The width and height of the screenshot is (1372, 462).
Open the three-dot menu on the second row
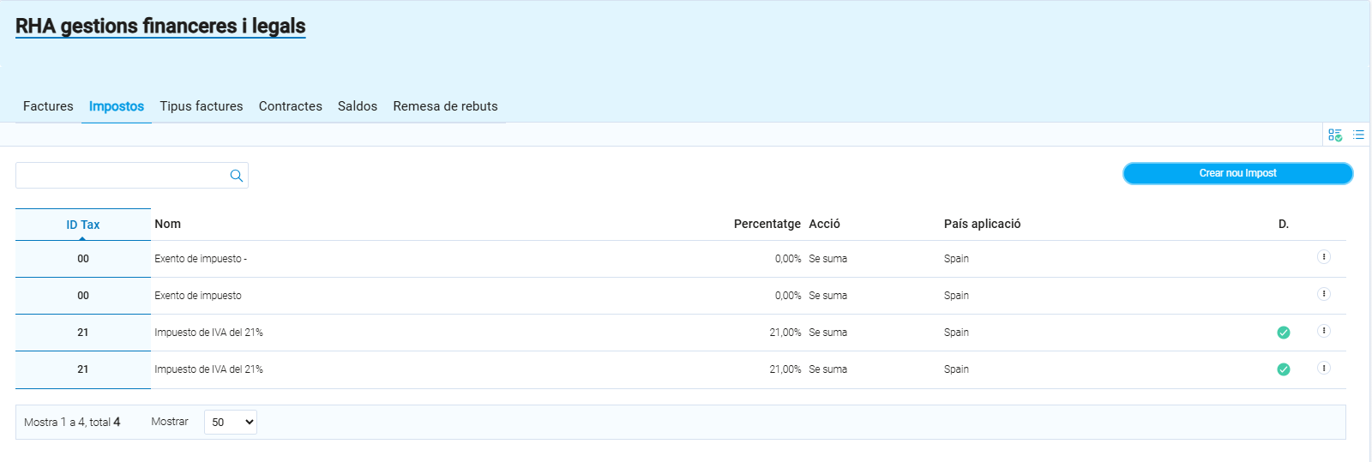(x=1323, y=294)
